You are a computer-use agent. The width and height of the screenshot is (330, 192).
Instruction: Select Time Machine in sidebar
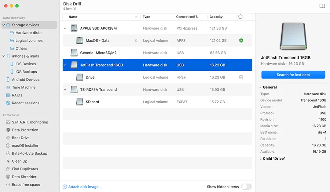[21, 87]
